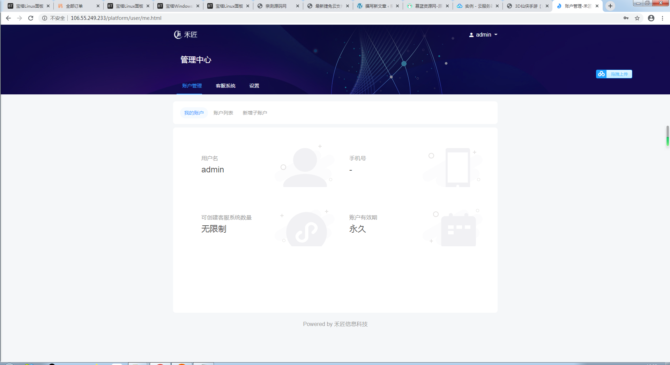
Task: Open the 客服系统 navigation tab
Action: 225,86
